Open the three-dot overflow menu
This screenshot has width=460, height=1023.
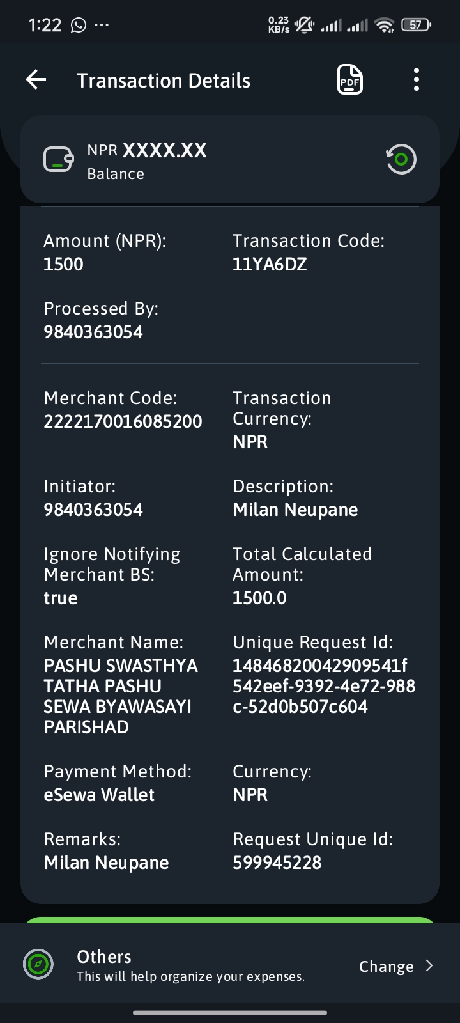click(417, 80)
